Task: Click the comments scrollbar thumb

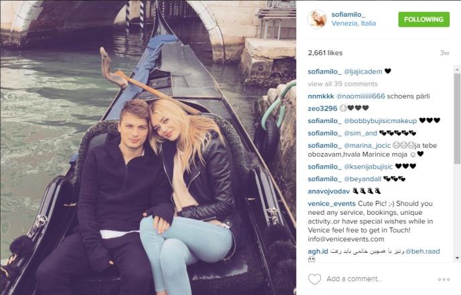Action: pos(457,118)
